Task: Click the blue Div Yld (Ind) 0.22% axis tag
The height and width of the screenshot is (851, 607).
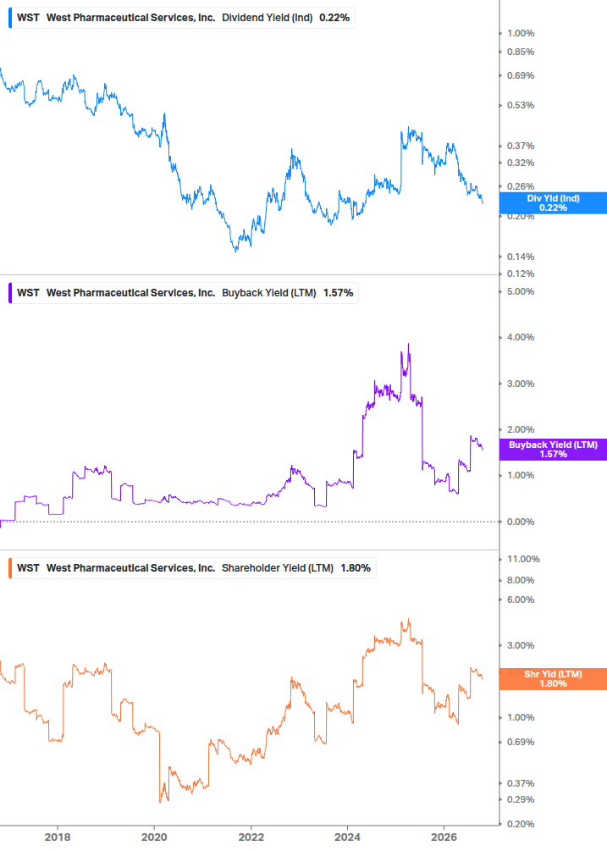Action: click(553, 203)
